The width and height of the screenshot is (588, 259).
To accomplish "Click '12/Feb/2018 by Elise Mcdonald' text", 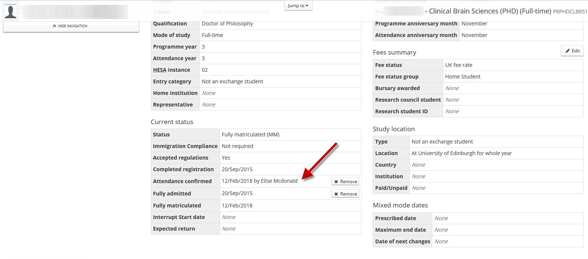I will [x=259, y=181].
